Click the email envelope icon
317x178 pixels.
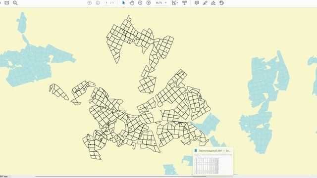(x=7, y=3)
